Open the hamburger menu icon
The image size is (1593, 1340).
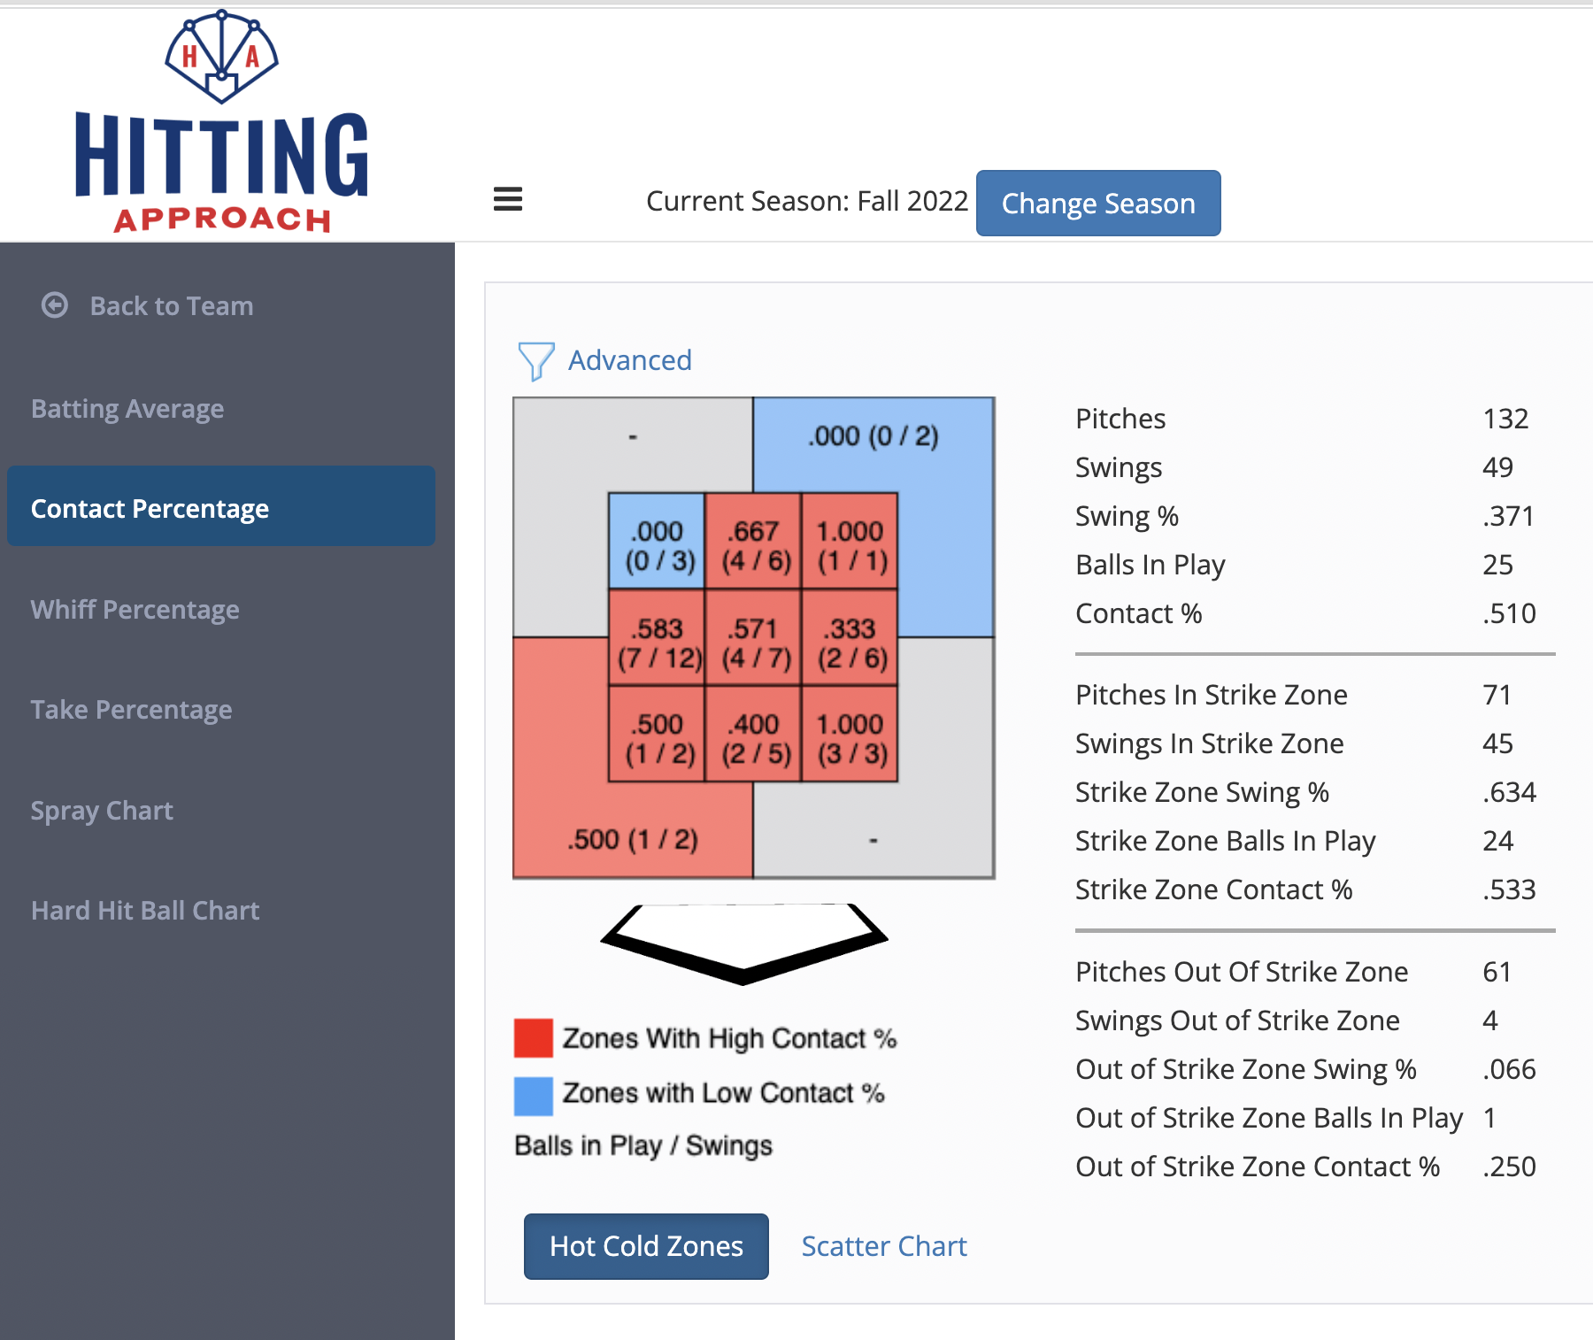[508, 199]
